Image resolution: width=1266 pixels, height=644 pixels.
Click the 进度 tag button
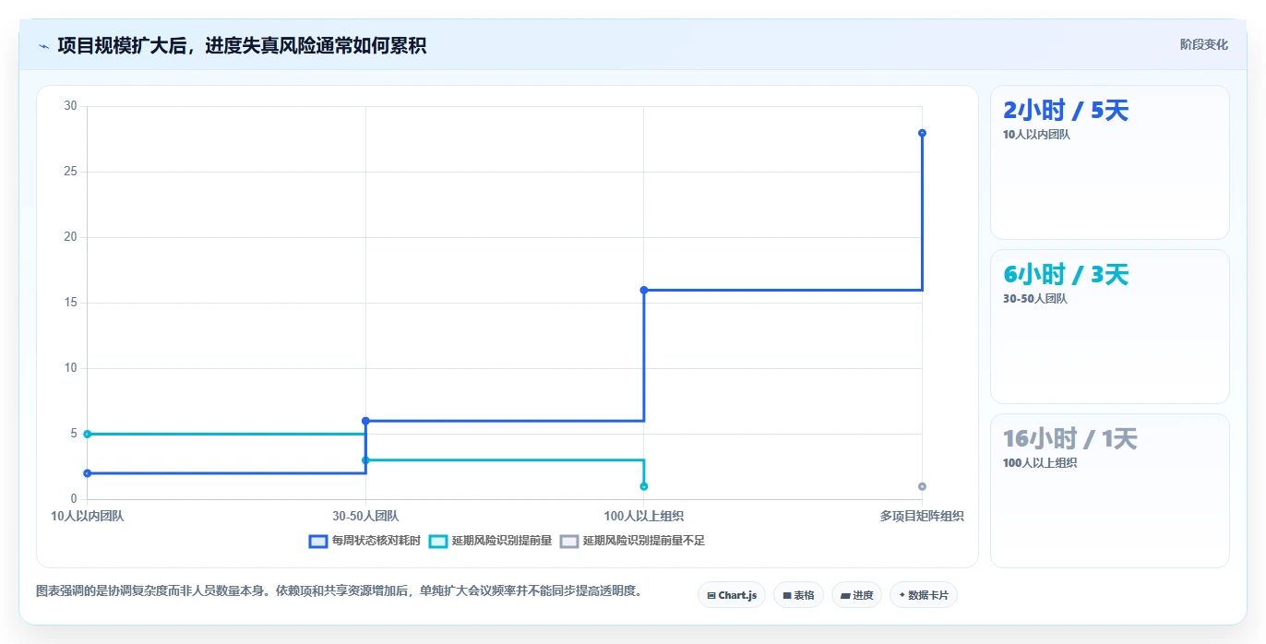[x=856, y=595]
